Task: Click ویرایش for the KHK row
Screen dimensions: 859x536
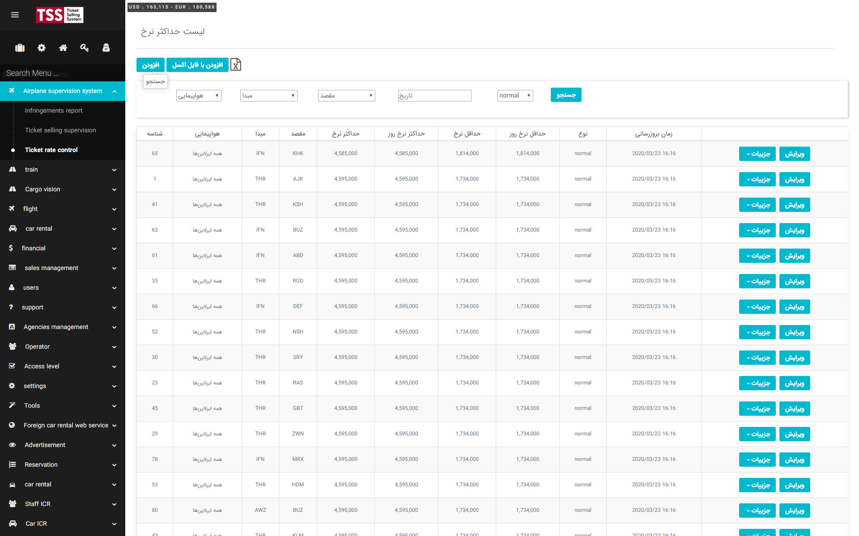Action: coord(794,154)
